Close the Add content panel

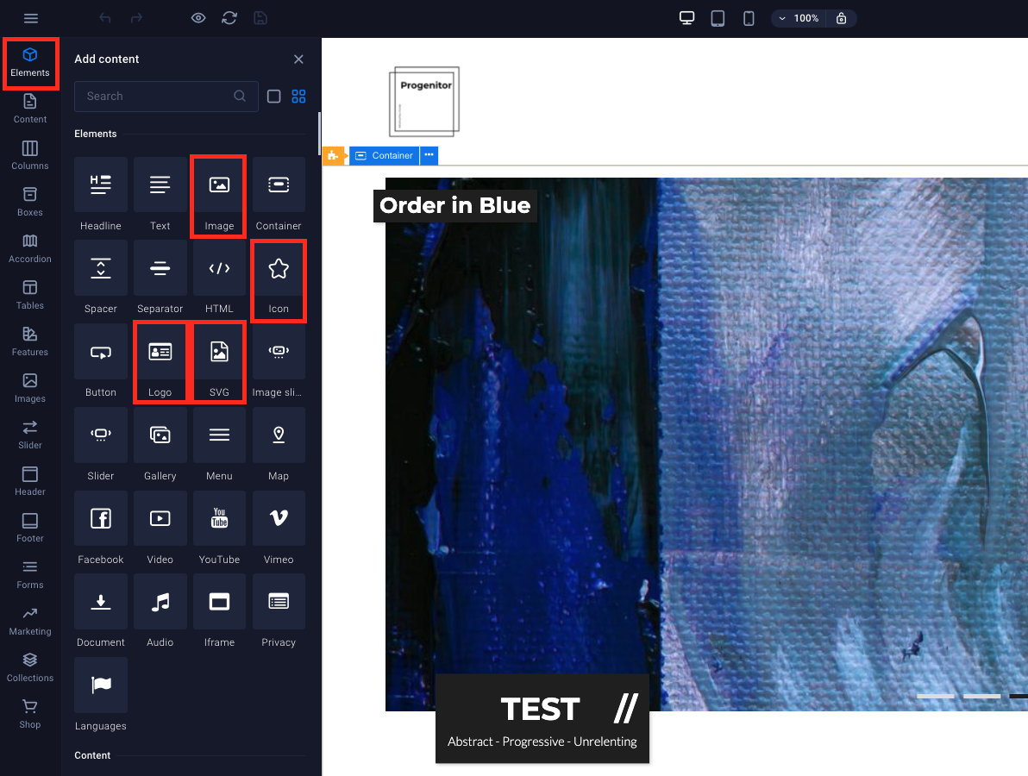(x=298, y=59)
